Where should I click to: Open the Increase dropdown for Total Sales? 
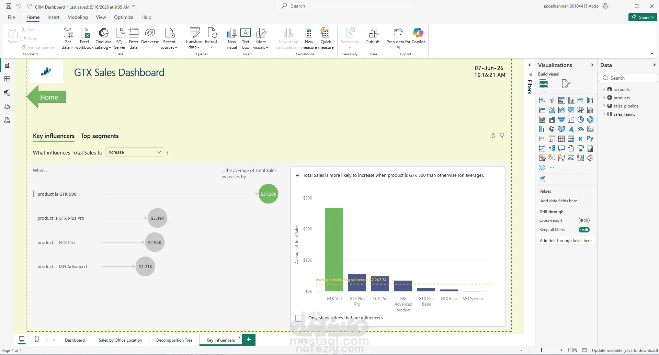point(134,152)
